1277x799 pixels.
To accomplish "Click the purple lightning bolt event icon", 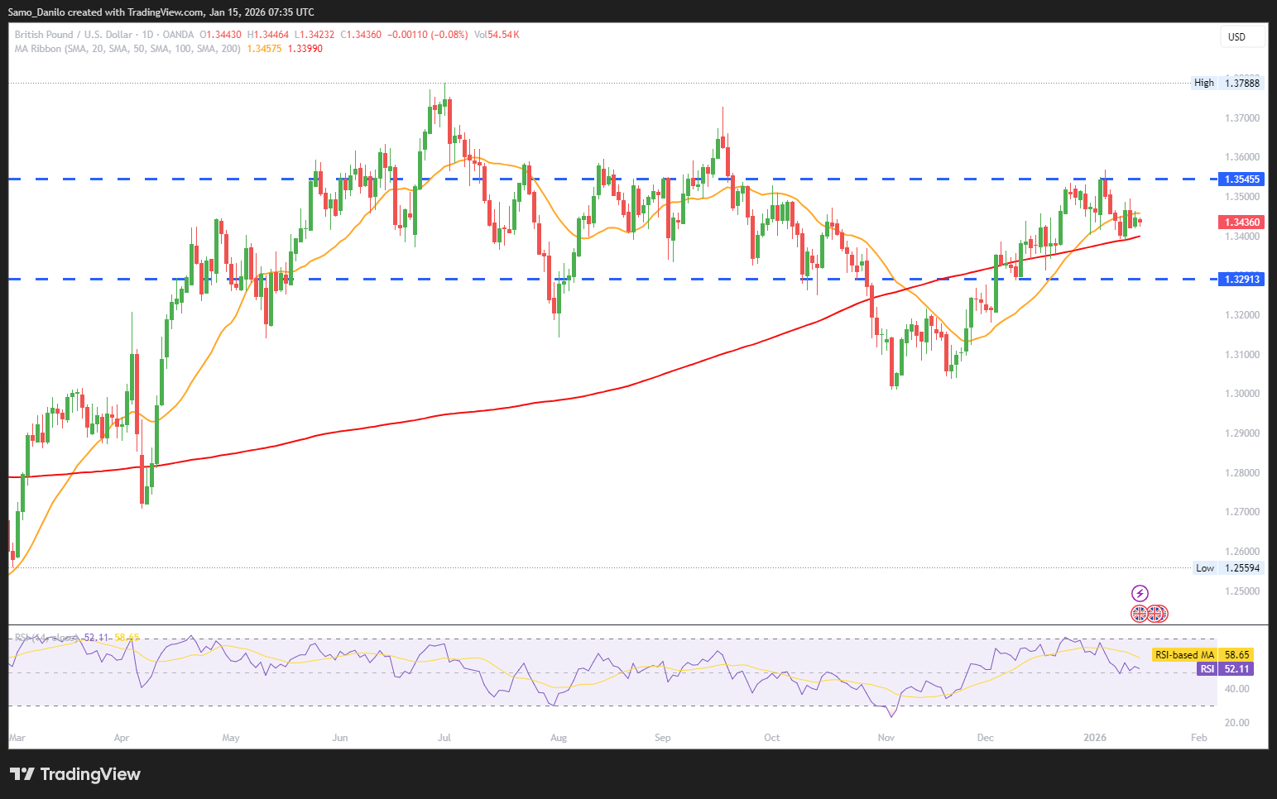I will [x=1140, y=593].
